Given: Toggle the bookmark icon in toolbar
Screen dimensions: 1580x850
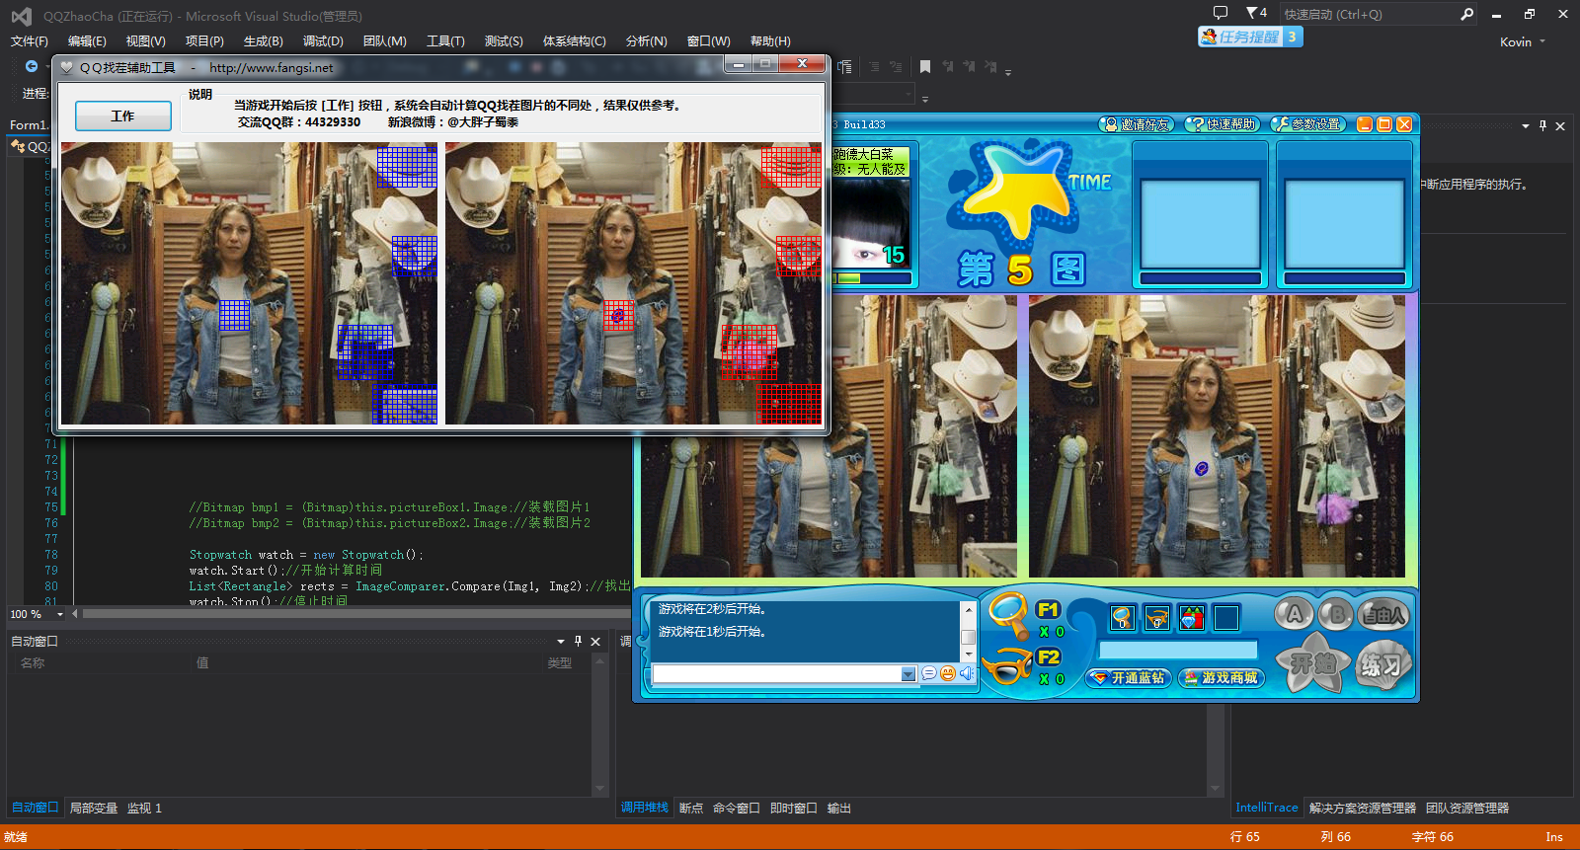Looking at the screenshot, I should point(925,67).
